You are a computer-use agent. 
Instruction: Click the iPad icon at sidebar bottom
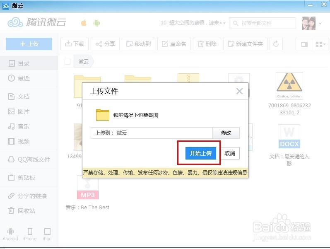click(47, 234)
